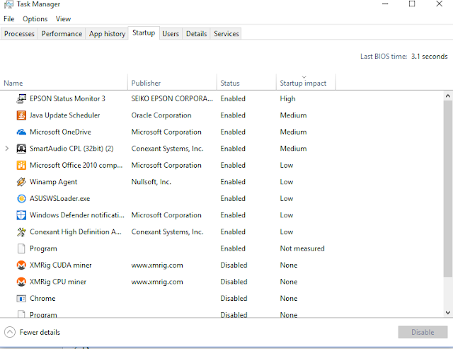The image size is (453, 349).
Task: Click www.xmrig.com publisher of XMRig CPU miner
Action: click(x=157, y=282)
